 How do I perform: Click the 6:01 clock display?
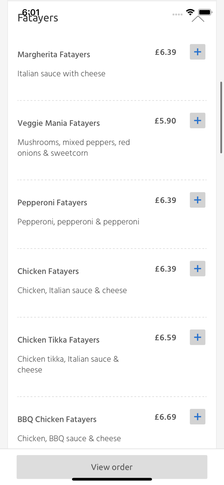31,12
